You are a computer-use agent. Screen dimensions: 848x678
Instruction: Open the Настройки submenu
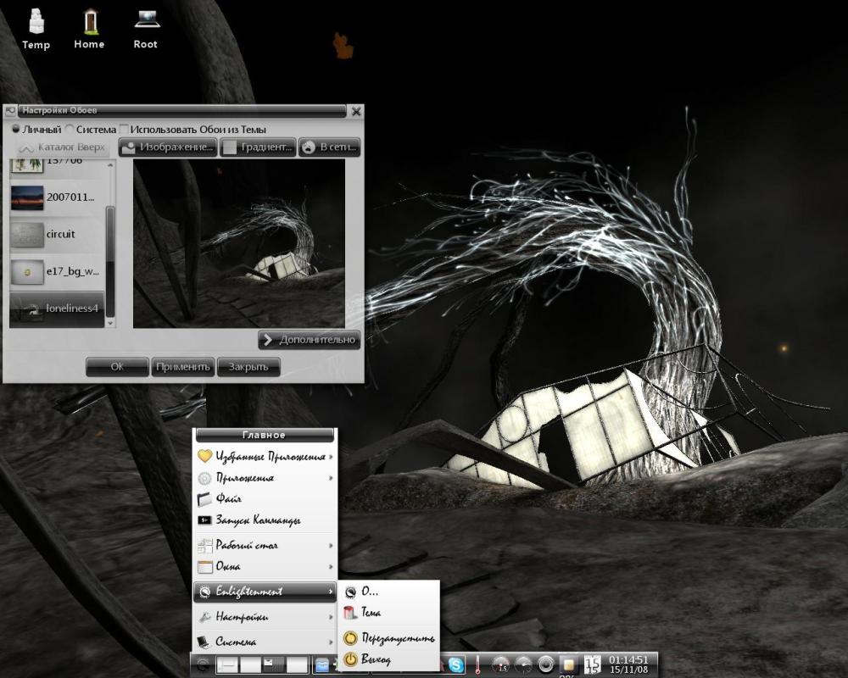coord(265,616)
